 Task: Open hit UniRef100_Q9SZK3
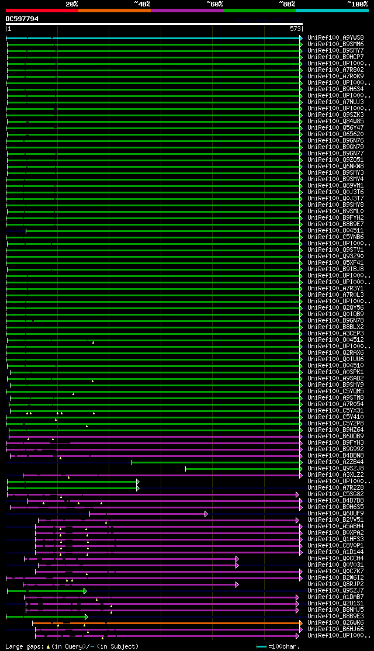click(x=335, y=115)
